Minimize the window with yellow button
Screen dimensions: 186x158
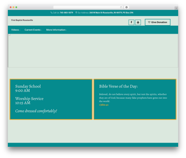pyautogui.click(x=13, y=7)
